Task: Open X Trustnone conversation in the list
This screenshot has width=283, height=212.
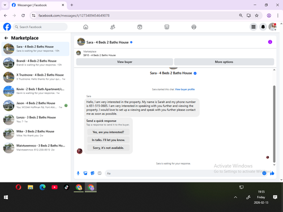Action: pos(36,77)
